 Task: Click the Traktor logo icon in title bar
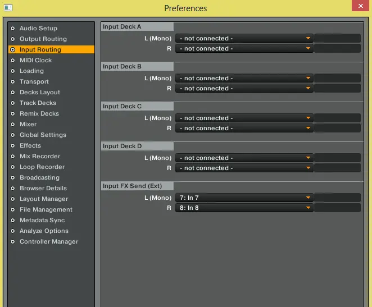click(x=8, y=7)
